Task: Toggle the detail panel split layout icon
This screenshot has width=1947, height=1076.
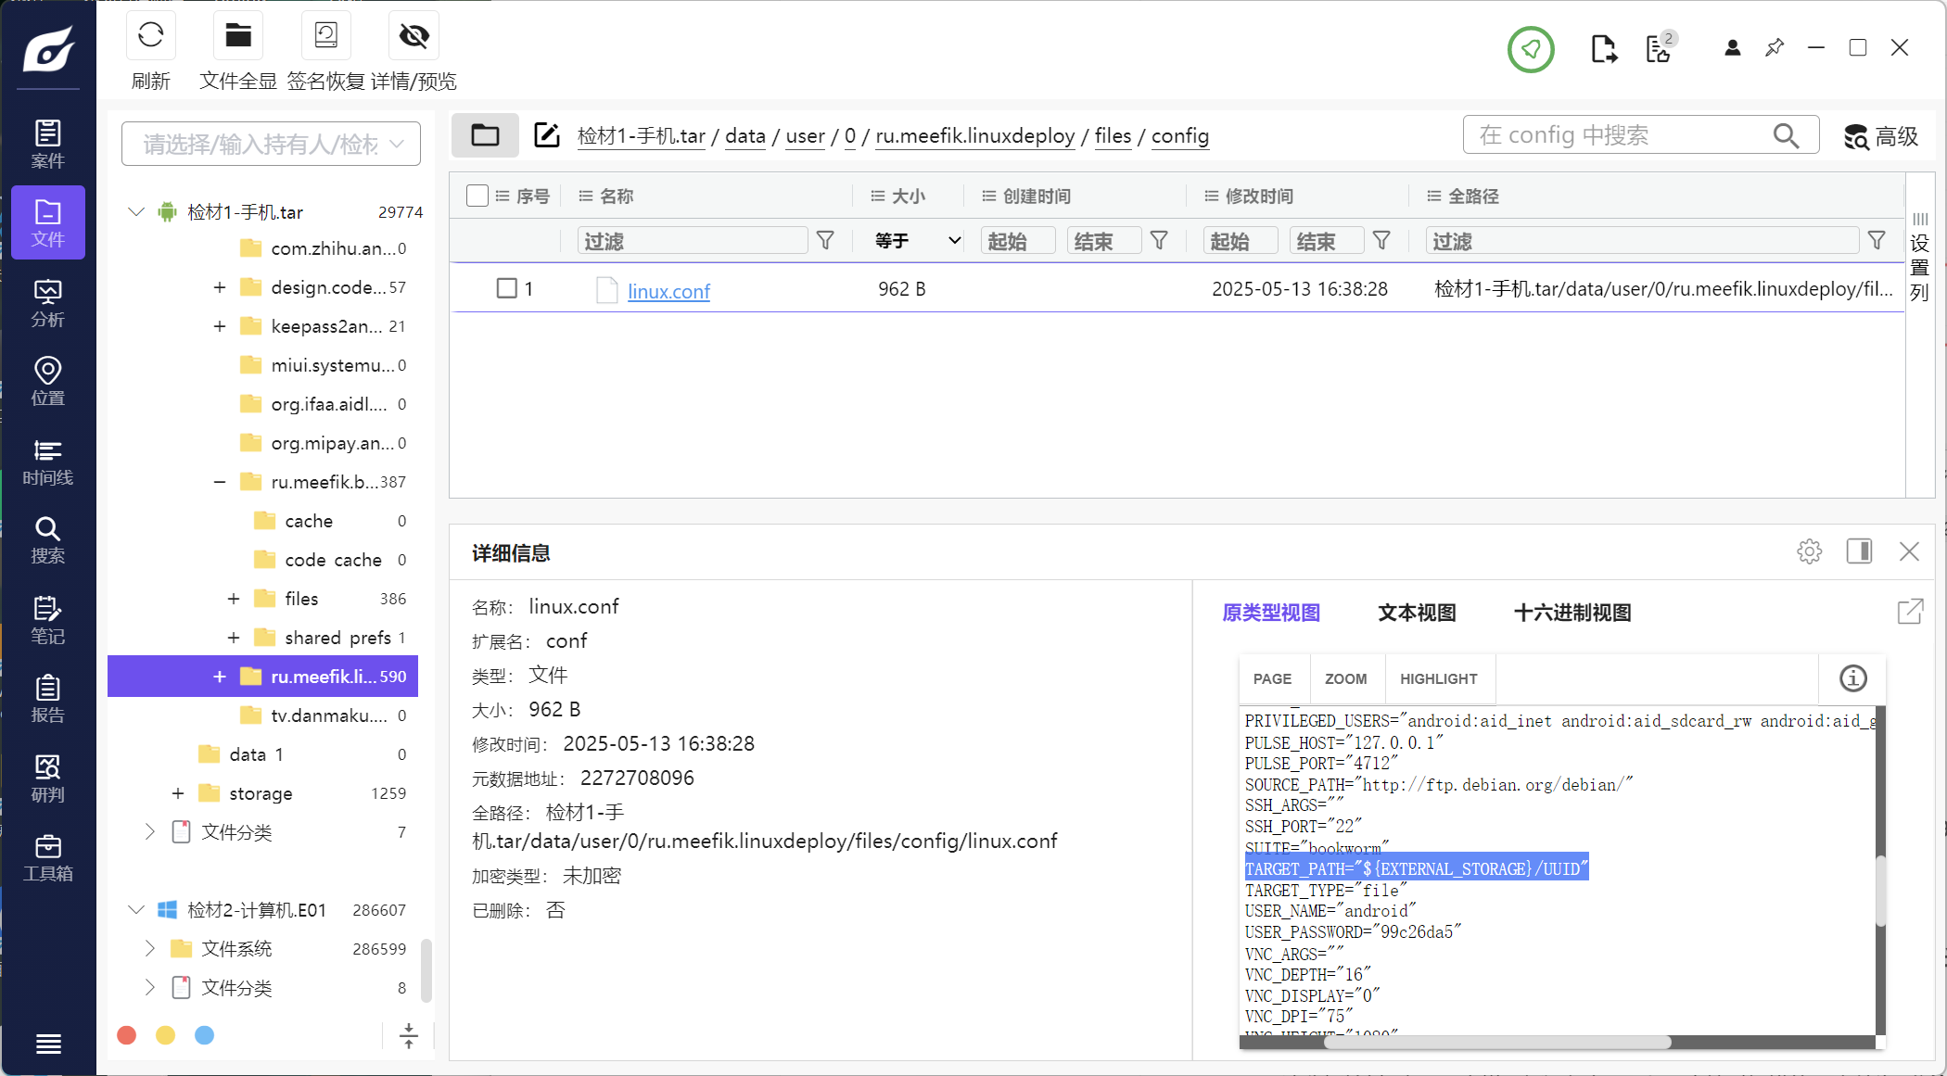Action: (1859, 551)
